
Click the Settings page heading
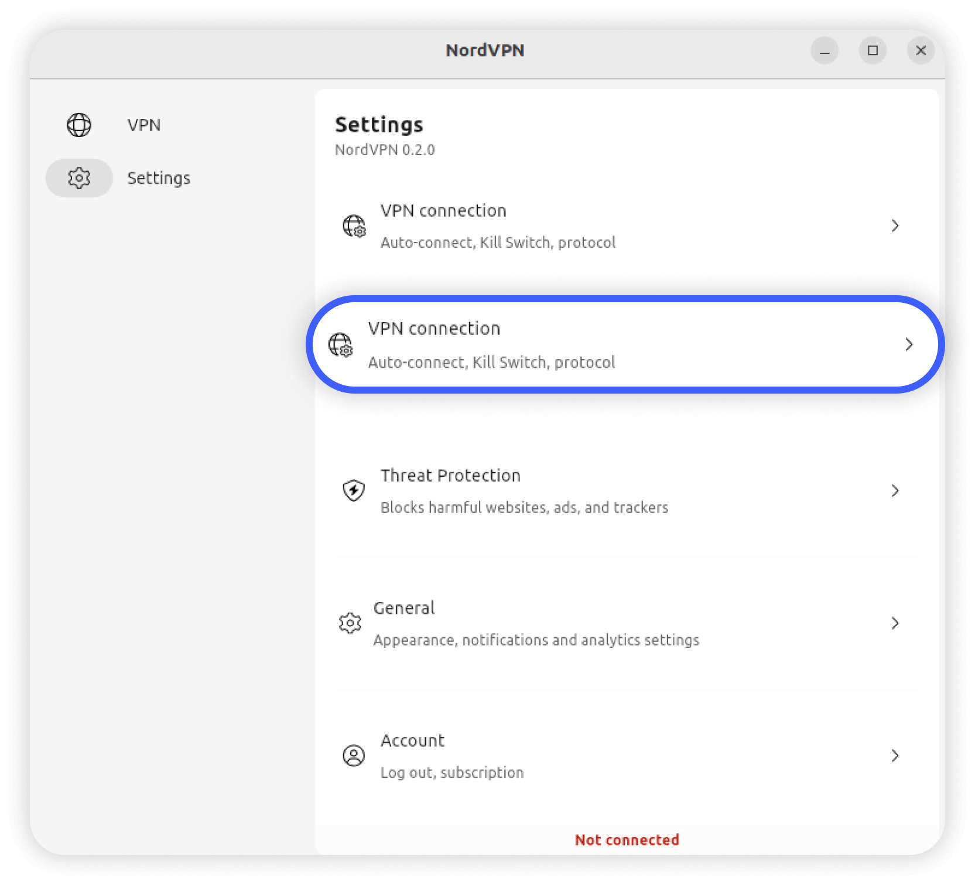tap(379, 125)
